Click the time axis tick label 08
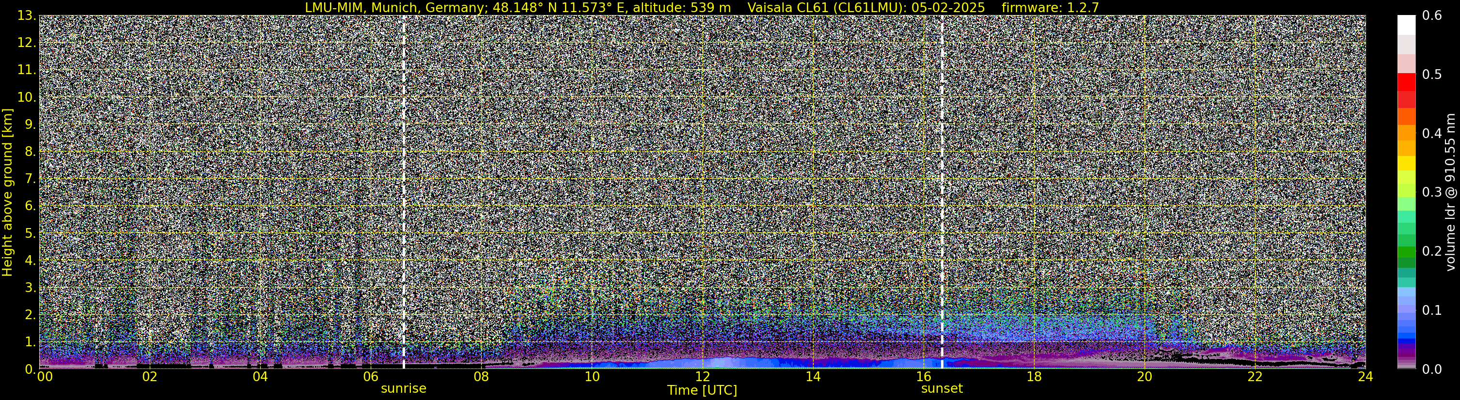The image size is (1460, 400). [x=481, y=377]
